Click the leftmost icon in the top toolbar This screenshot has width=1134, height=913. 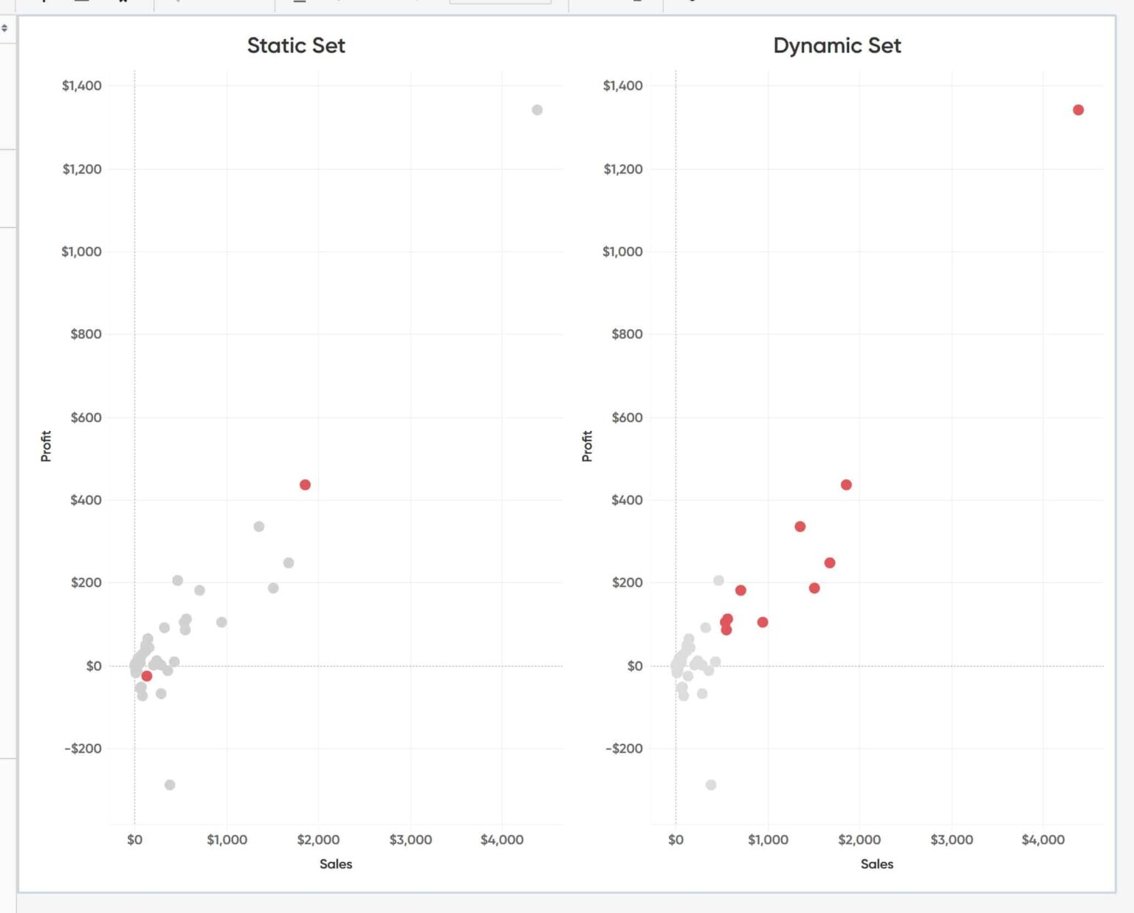pyautogui.click(x=44, y=4)
